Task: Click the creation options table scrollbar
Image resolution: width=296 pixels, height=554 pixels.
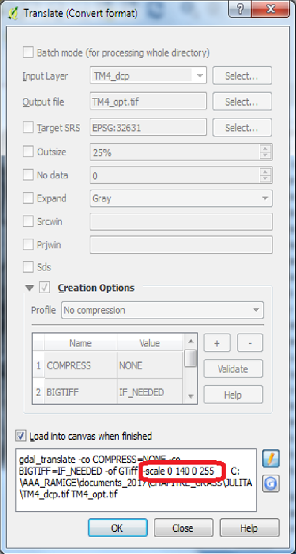Action: pyautogui.click(x=191, y=368)
